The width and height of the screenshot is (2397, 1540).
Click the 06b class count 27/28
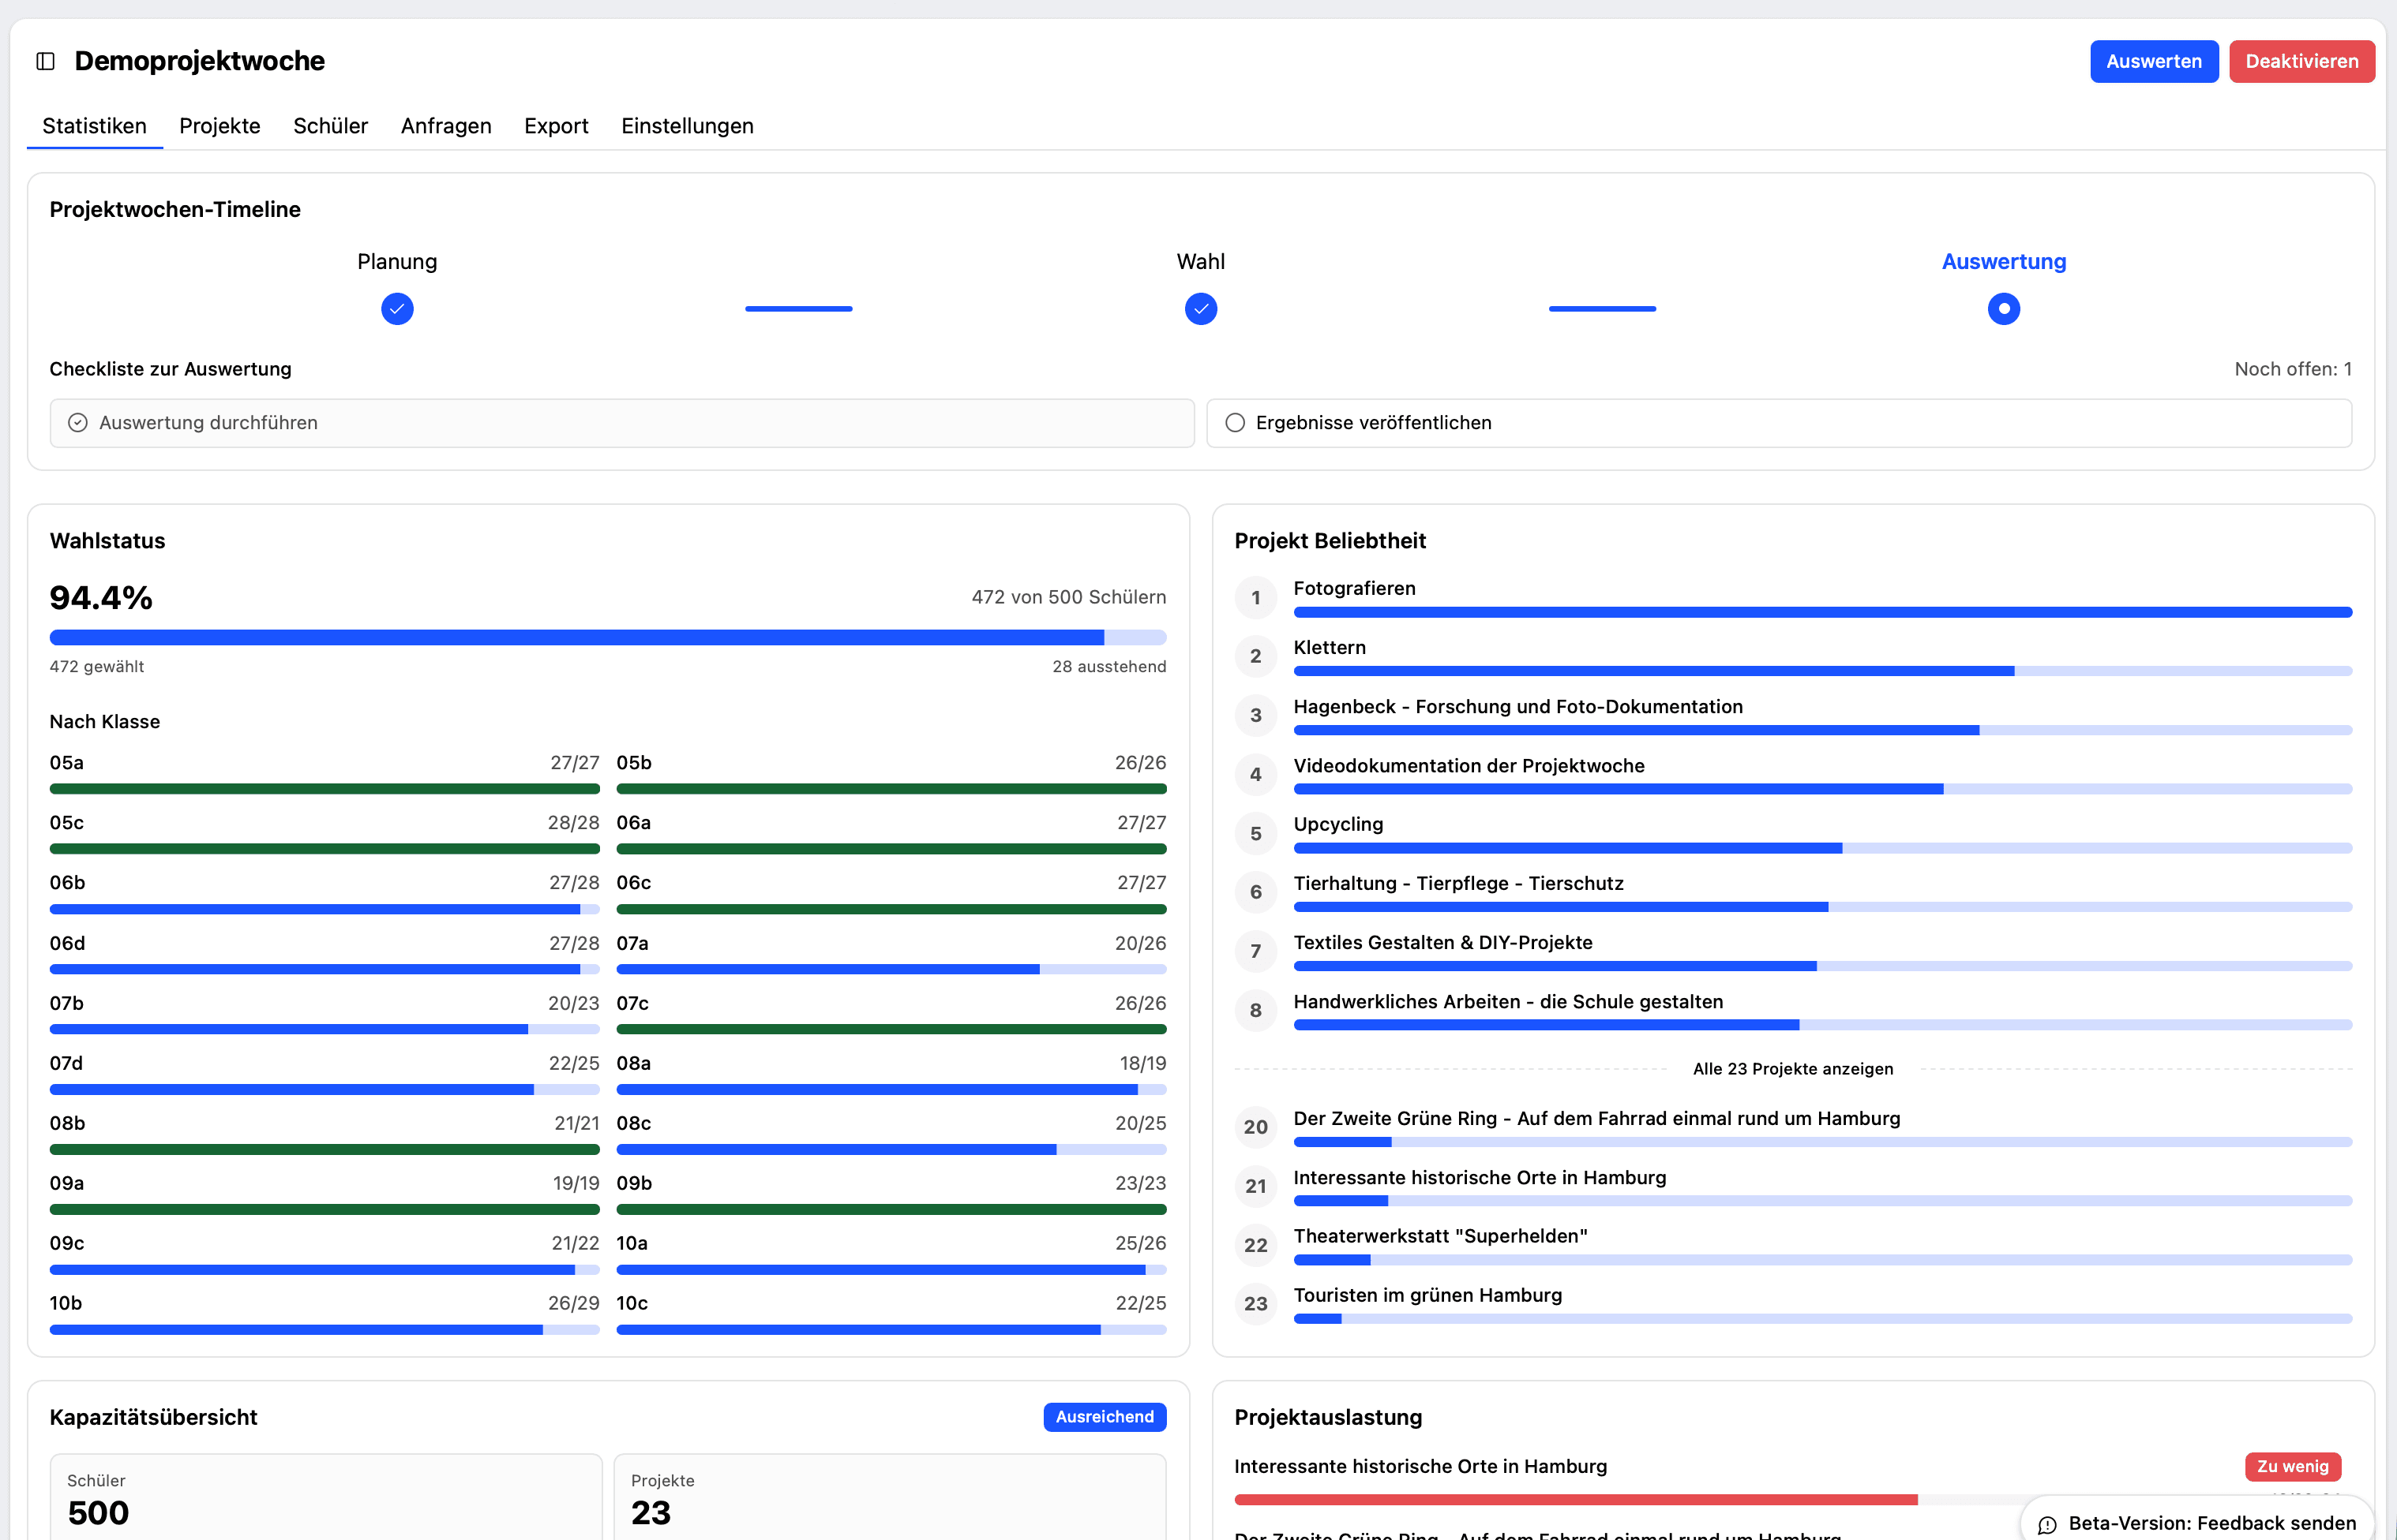tap(575, 883)
